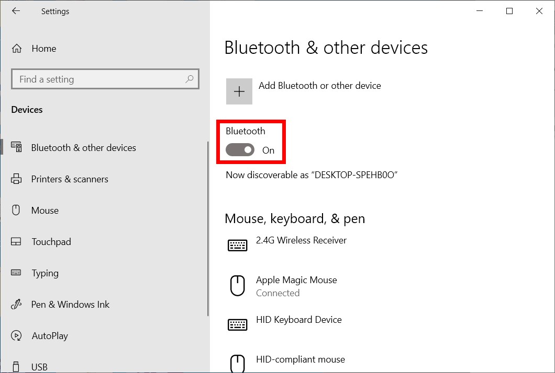Viewport: 555px width, 373px height.
Task: Click the search magnifier icon
Action: coord(189,79)
